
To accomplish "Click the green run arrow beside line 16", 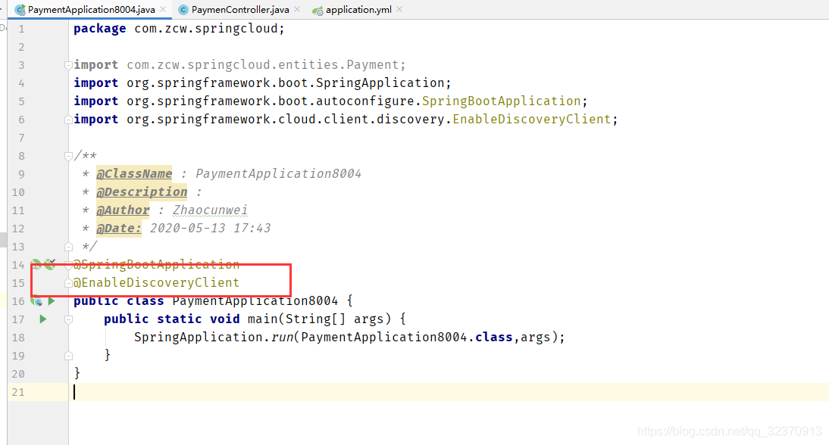I will [x=52, y=301].
